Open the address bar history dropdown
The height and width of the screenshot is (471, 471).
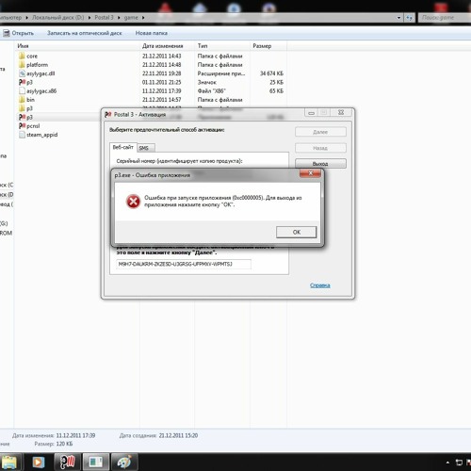[398, 18]
